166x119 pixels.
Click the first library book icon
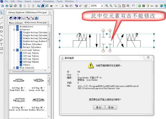pyautogui.click(x=11, y=18)
